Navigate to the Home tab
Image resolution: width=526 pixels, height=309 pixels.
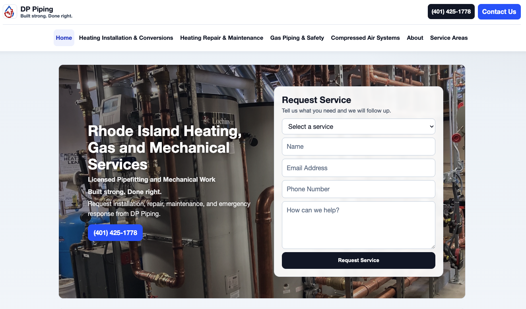click(64, 38)
